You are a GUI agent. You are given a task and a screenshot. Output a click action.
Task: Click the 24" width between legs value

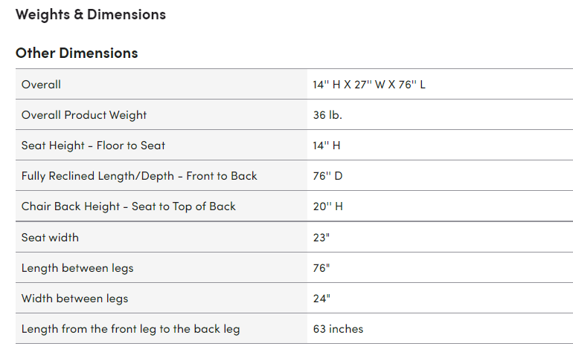[321, 299]
